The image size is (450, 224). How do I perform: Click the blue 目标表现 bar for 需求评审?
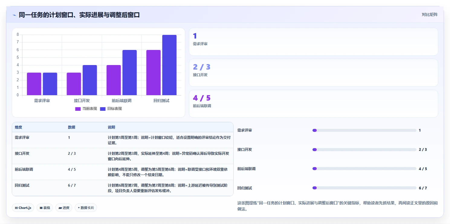pyautogui.click(x=50, y=84)
